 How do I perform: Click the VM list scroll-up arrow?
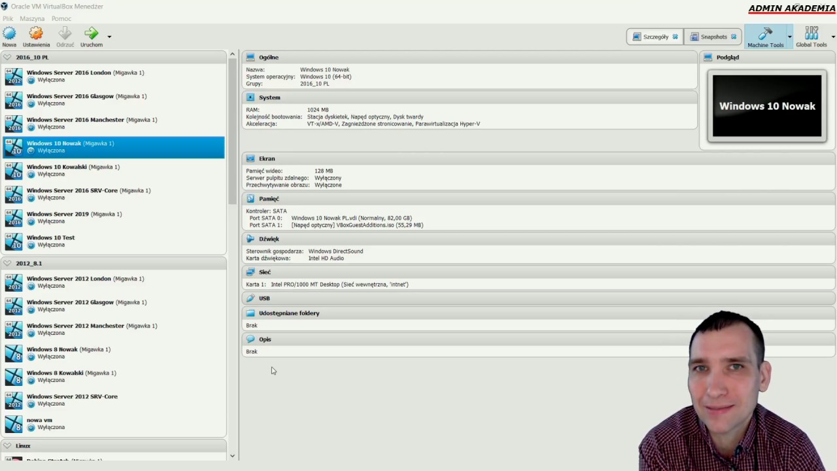pos(232,56)
